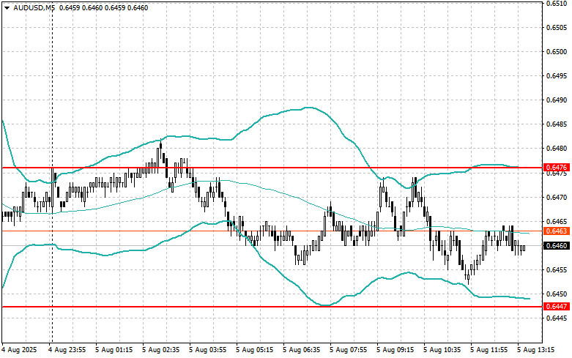Click the 0.6455 price axis value
This screenshot has height=358, width=572.
[x=557, y=269]
